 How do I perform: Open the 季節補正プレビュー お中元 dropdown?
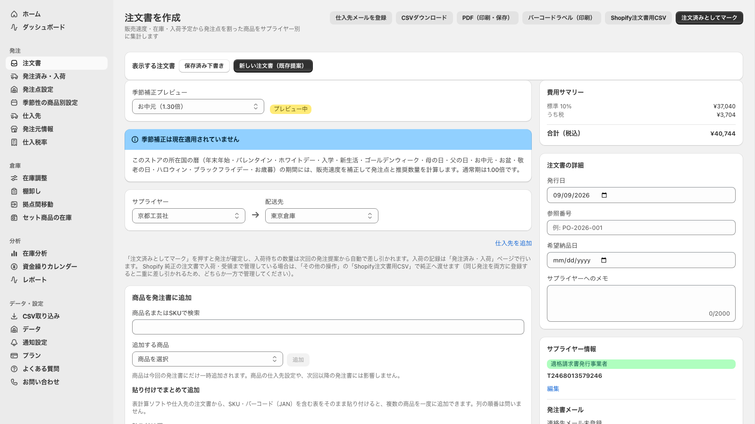(x=198, y=106)
